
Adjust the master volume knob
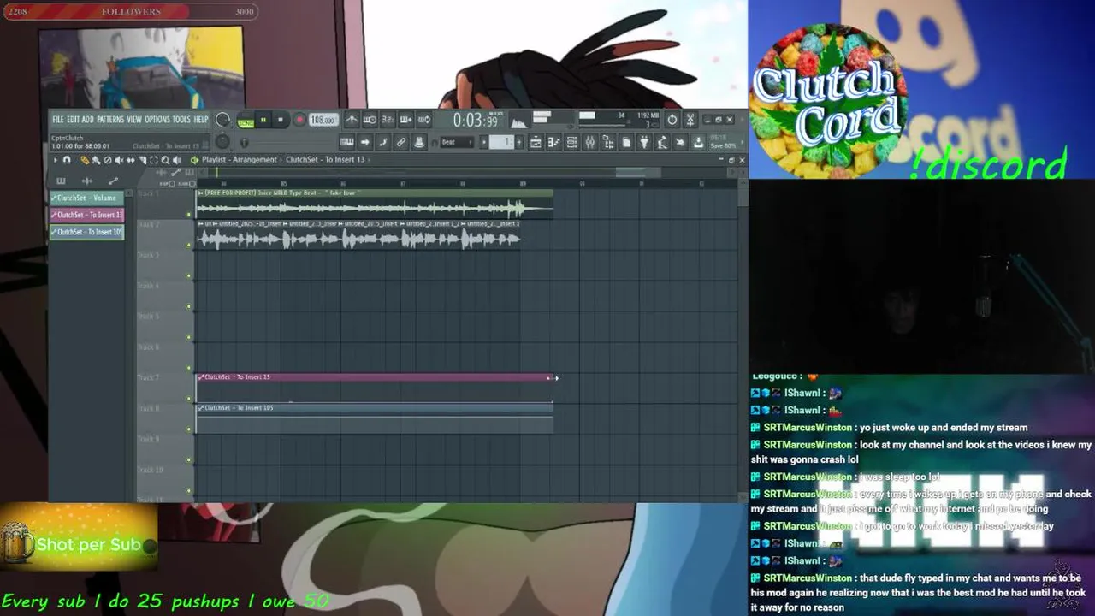222,120
